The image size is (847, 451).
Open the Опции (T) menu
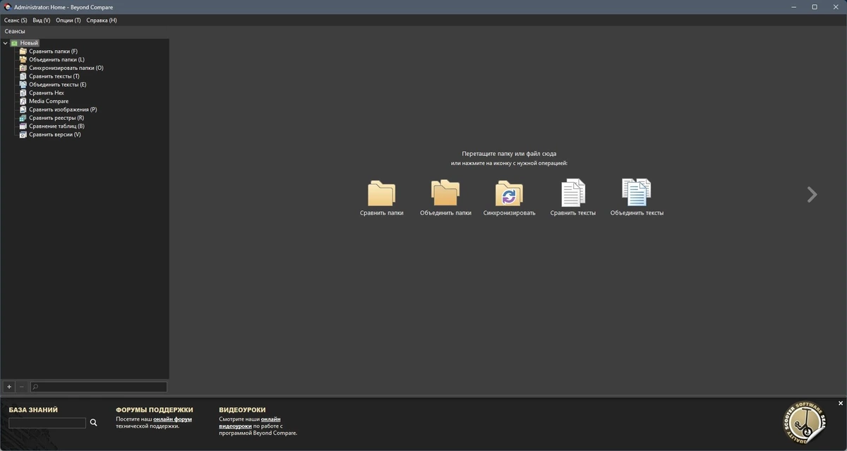pos(68,20)
